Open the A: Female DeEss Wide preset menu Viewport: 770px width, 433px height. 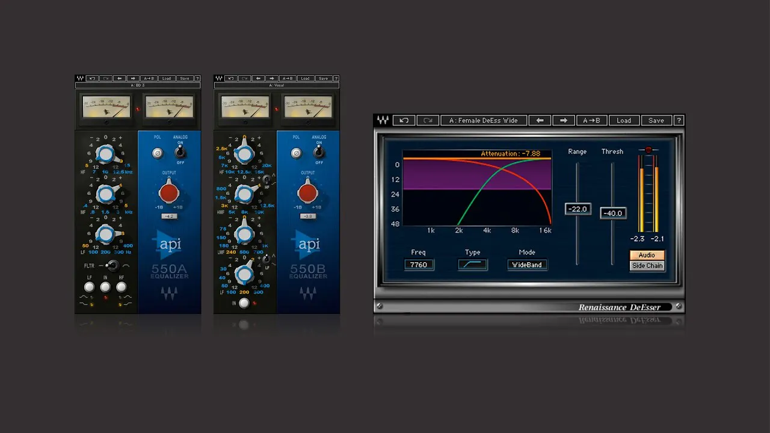484,120
